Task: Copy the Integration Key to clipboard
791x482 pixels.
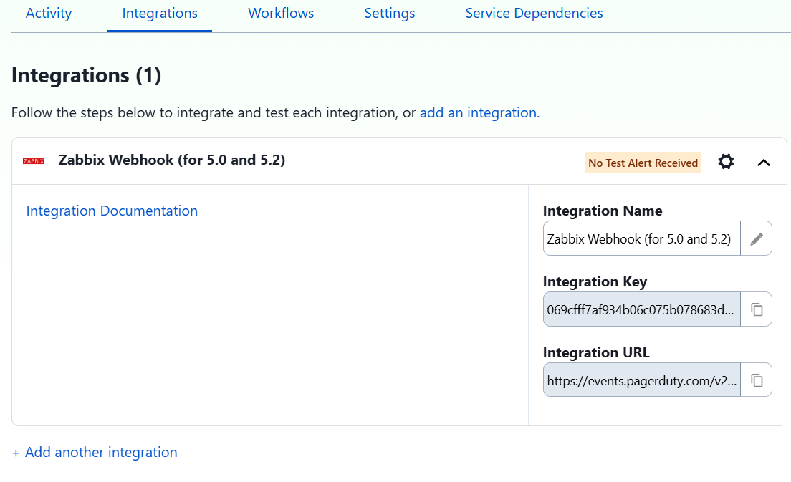Action: (756, 309)
